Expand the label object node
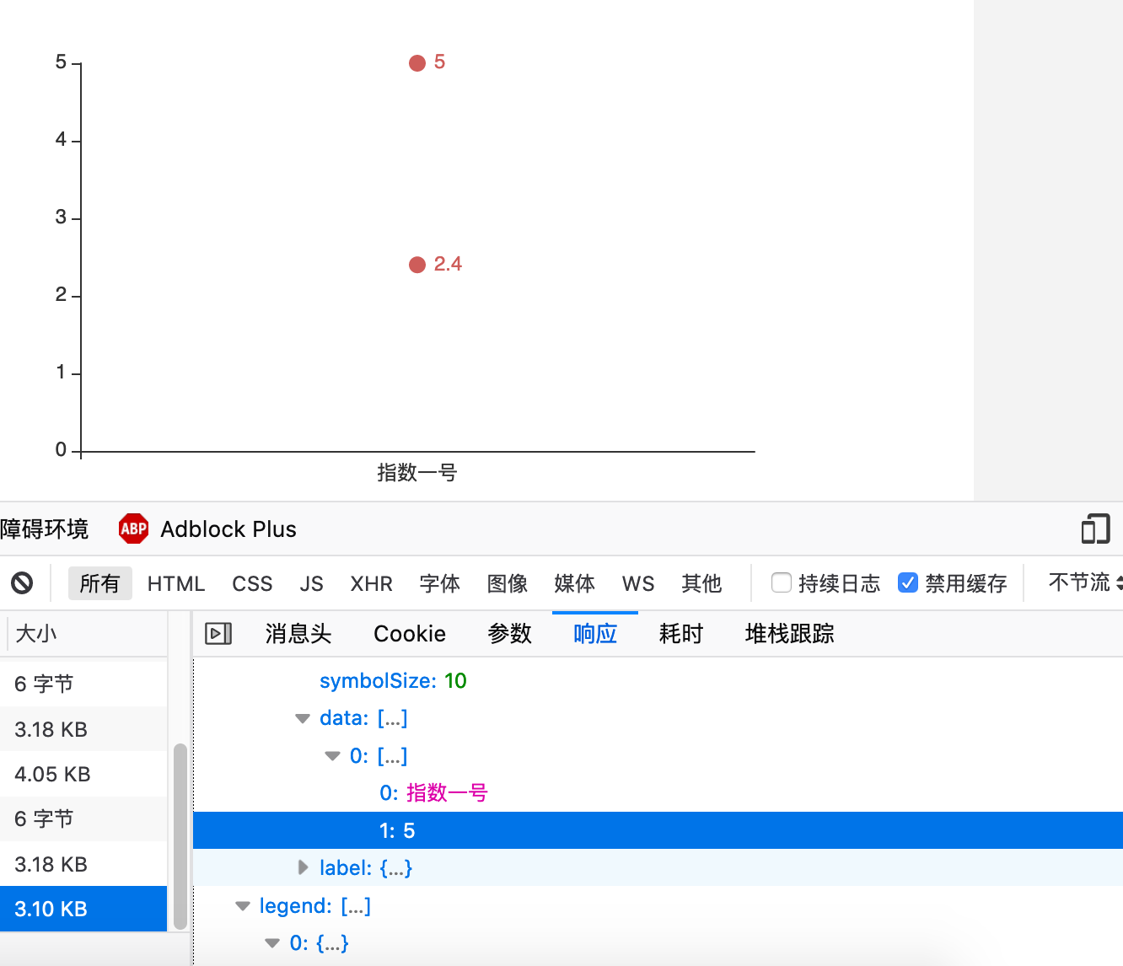1123x966 pixels. coord(303,867)
